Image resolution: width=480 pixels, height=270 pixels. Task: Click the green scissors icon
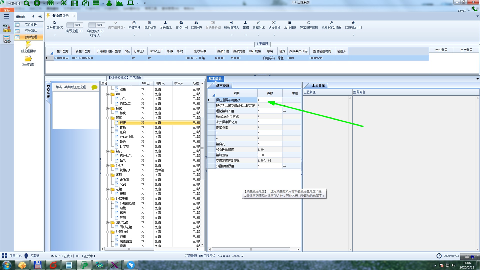click(x=64, y=3)
